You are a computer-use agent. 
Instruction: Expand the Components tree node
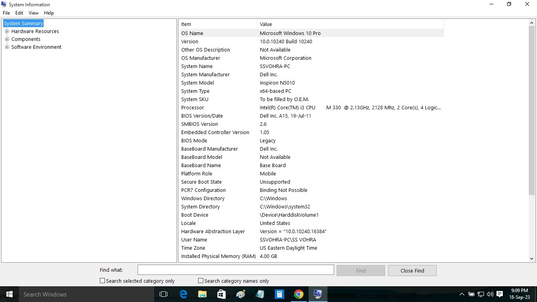(7, 39)
